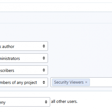This screenshot has height=112, width=112.
Task: Click the subscribers dropdown's up-down arrow icon
Action: click(x=44, y=70)
